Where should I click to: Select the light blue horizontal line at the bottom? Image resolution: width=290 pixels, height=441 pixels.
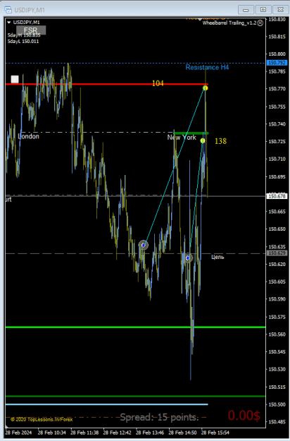tap(107, 404)
